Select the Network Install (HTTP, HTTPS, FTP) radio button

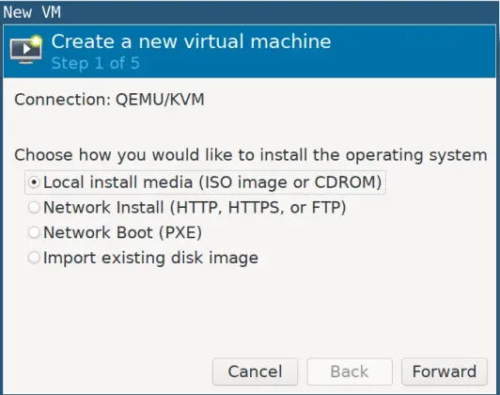click(34, 208)
